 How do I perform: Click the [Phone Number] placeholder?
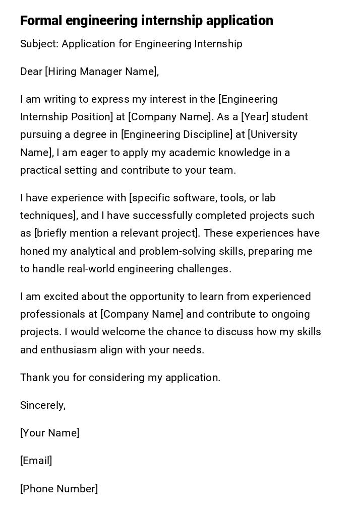point(59,489)
